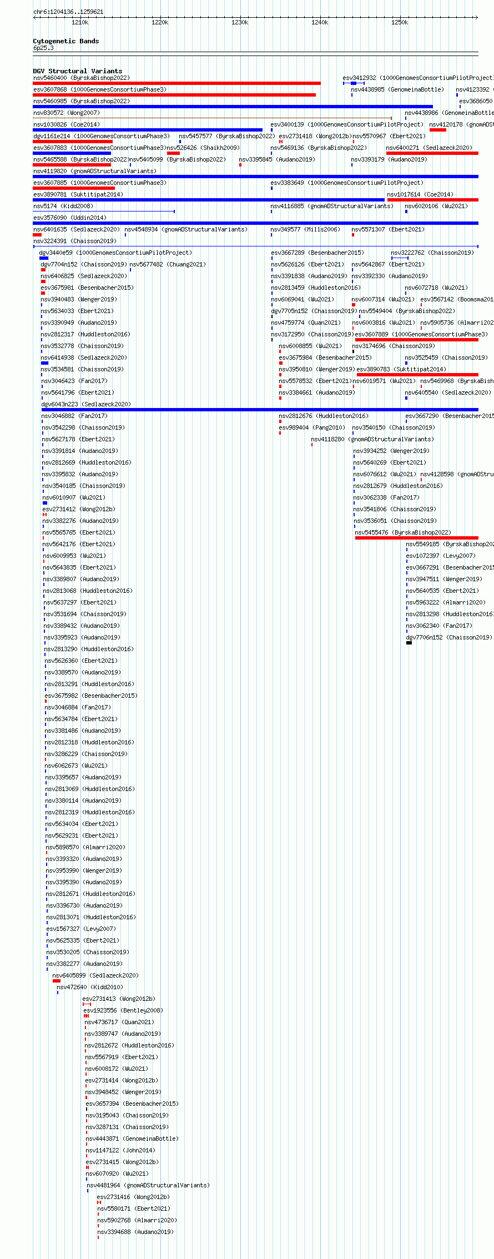Image resolution: width=494 pixels, height=1259 pixels.
Task: Open esv3667289 (Besenbacher2015) variant
Action: 317,253
